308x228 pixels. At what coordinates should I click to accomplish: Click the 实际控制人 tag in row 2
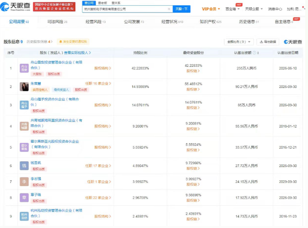point(40,90)
